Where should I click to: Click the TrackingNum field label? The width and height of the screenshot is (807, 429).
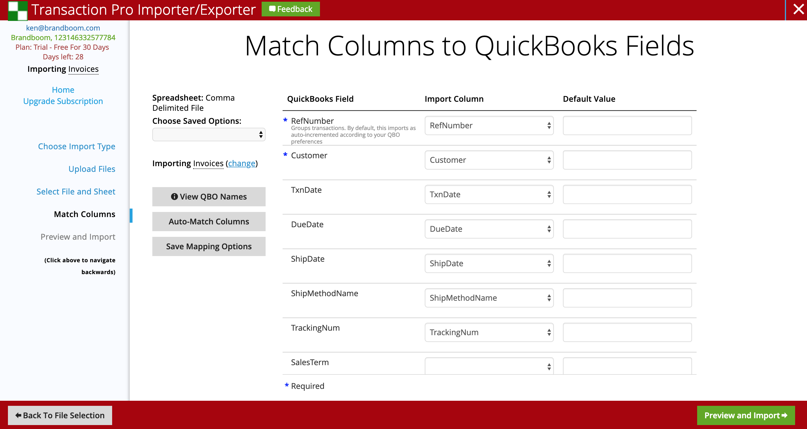pyautogui.click(x=315, y=328)
